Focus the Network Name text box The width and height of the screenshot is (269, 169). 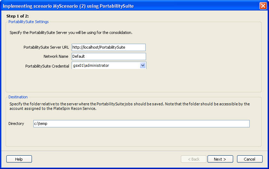click(x=108, y=56)
